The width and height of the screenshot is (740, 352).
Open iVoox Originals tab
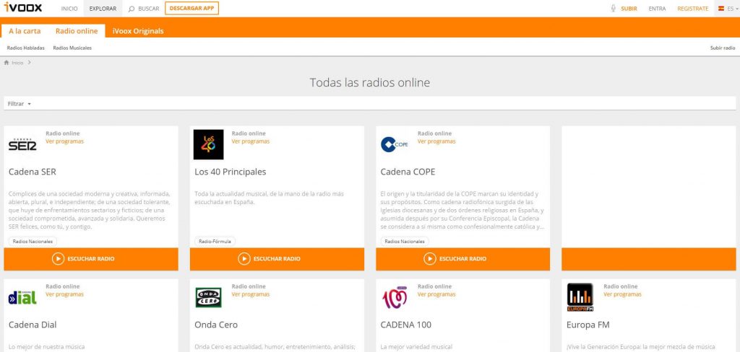point(138,31)
